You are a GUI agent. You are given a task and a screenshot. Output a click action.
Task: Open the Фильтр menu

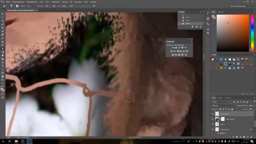click(65, 2)
